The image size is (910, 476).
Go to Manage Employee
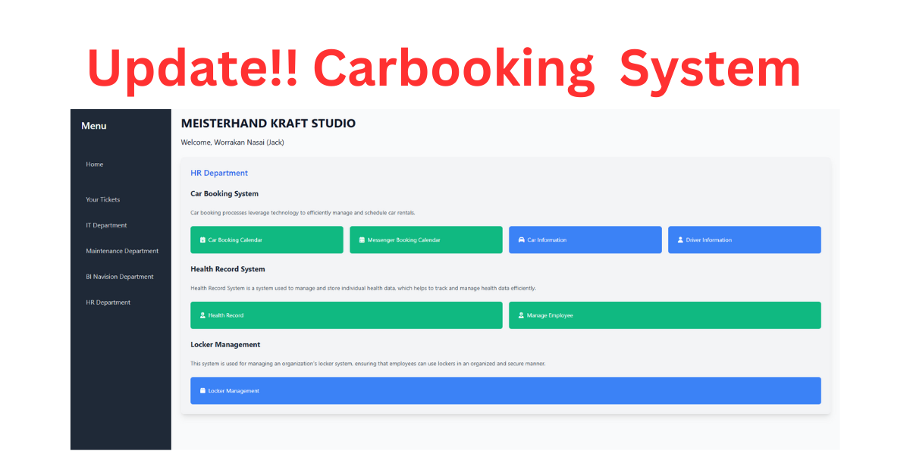pyautogui.click(x=665, y=315)
